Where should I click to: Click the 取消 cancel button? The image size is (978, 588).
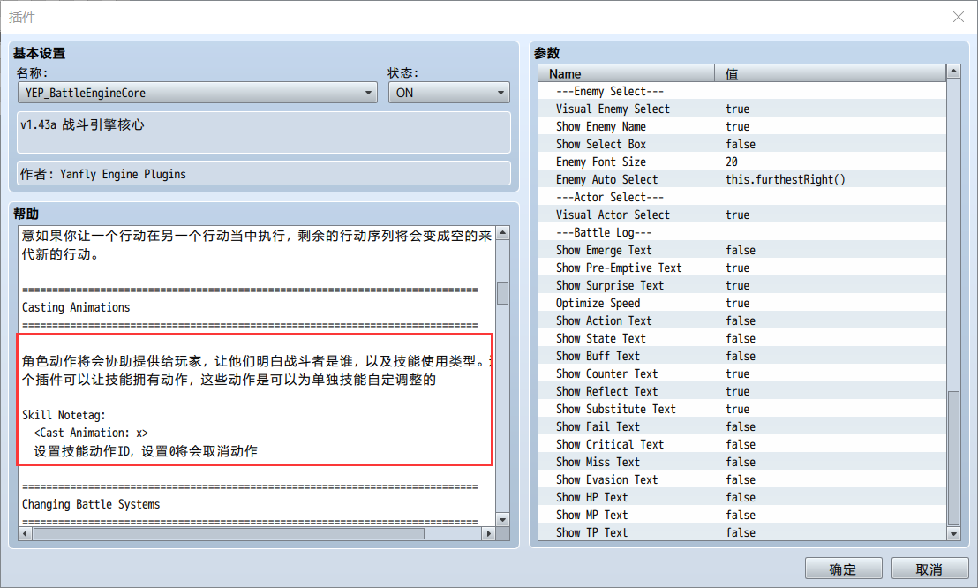tap(929, 569)
